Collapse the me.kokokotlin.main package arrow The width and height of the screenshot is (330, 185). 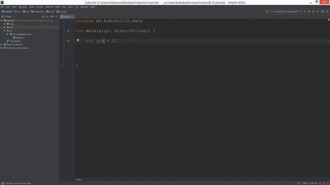8,34
